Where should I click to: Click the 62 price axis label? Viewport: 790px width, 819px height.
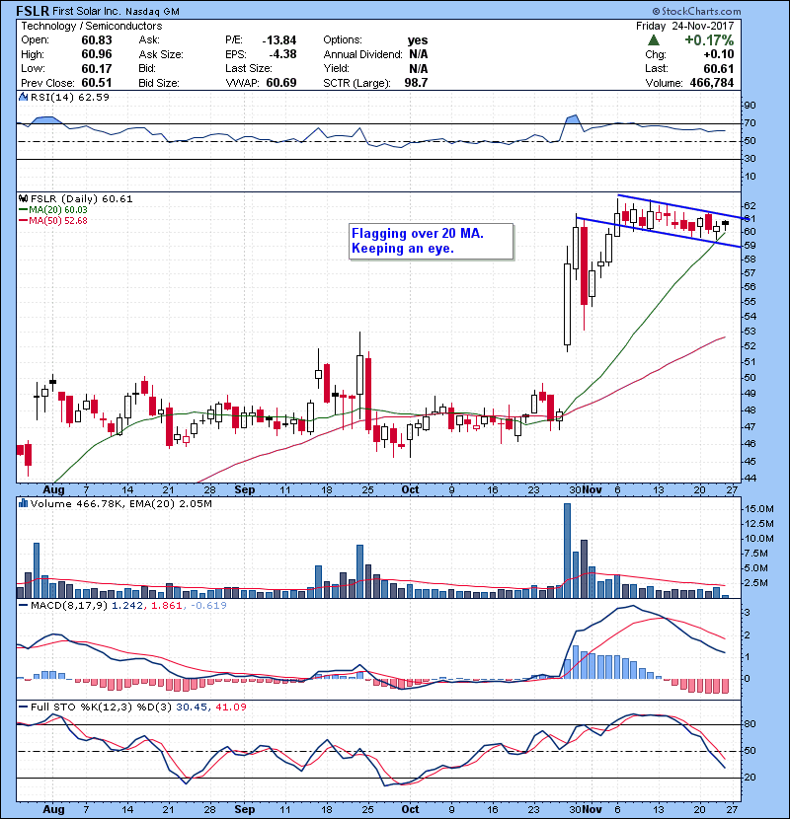pos(750,206)
